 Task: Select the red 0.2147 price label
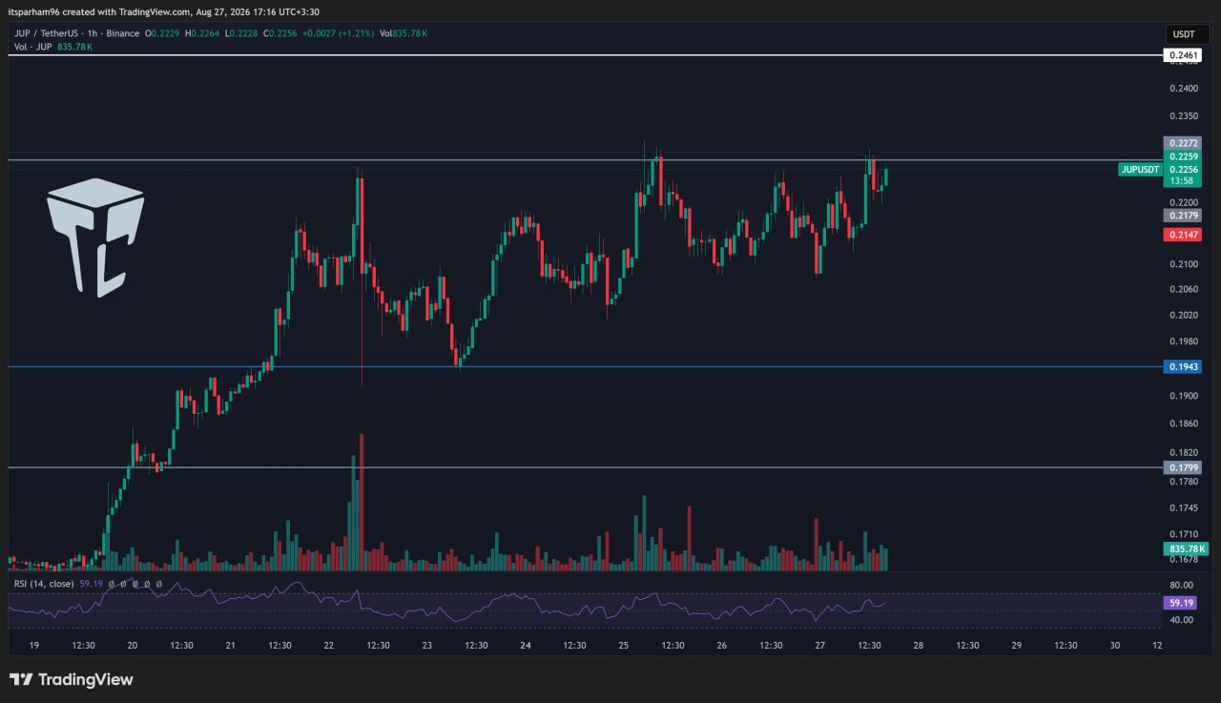(1182, 235)
